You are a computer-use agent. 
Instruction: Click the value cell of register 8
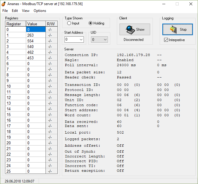click(36, 75)
